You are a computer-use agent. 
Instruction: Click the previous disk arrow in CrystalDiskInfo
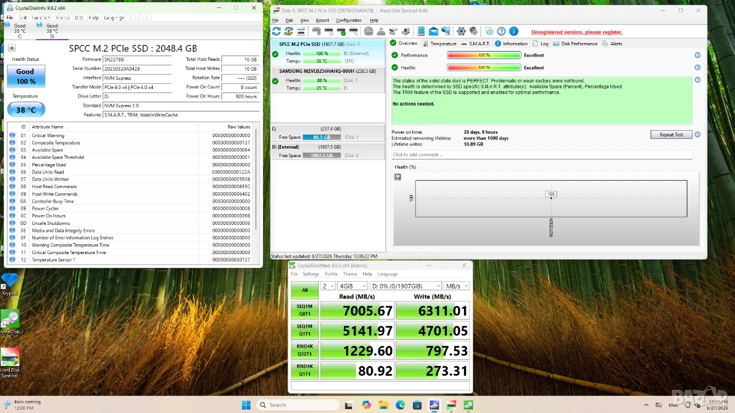click(x=11, y=48)
